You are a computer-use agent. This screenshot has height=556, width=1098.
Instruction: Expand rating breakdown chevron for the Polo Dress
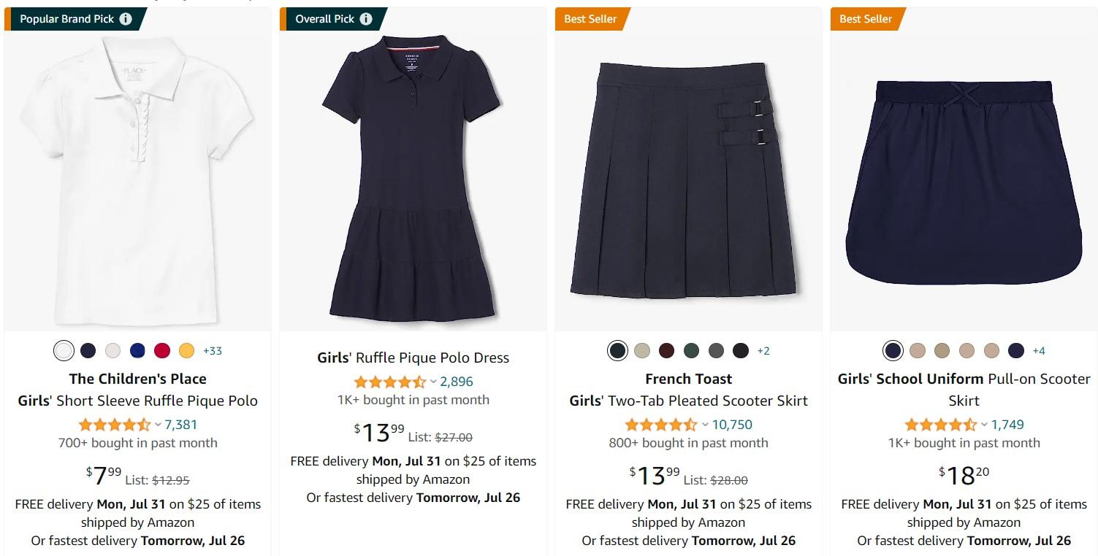(433, 382)
